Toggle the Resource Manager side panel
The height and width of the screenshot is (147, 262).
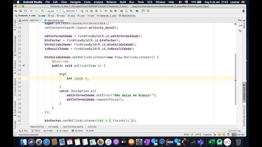[x=15, y=45]
